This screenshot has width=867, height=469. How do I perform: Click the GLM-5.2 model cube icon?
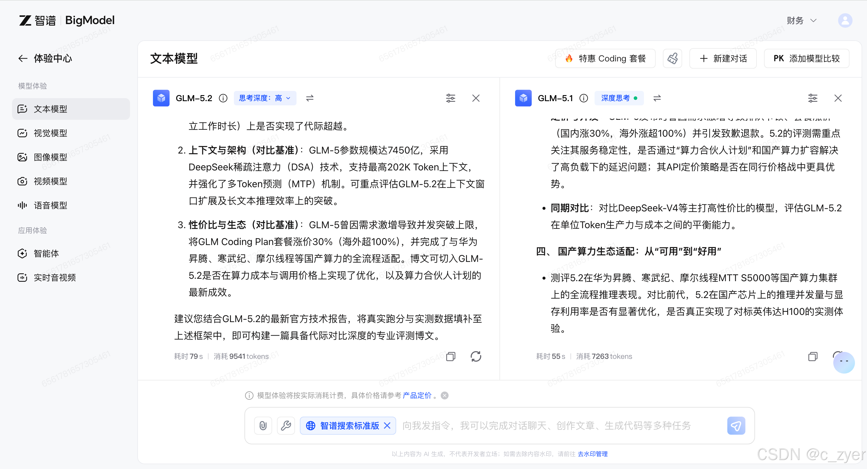coord(161,98)
